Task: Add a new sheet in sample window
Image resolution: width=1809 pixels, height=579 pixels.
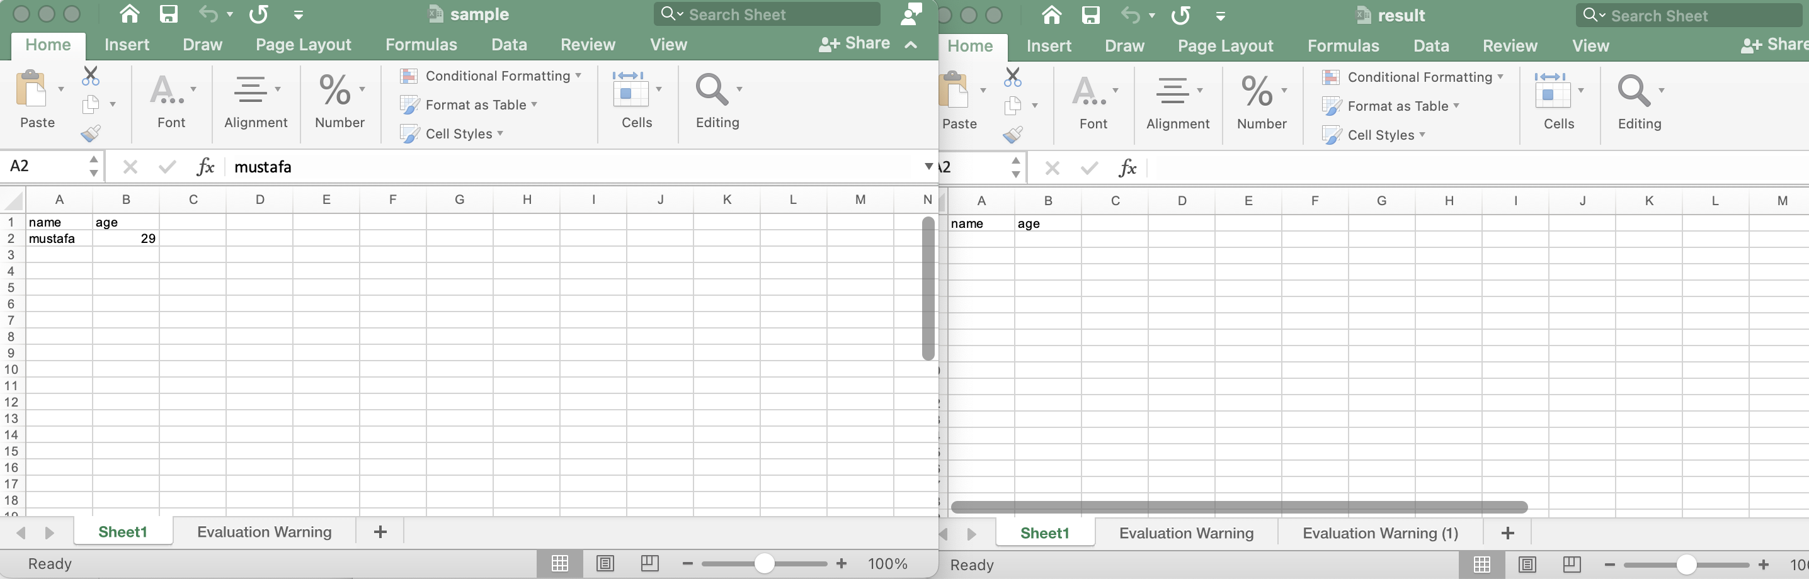Action: point(380,532)
